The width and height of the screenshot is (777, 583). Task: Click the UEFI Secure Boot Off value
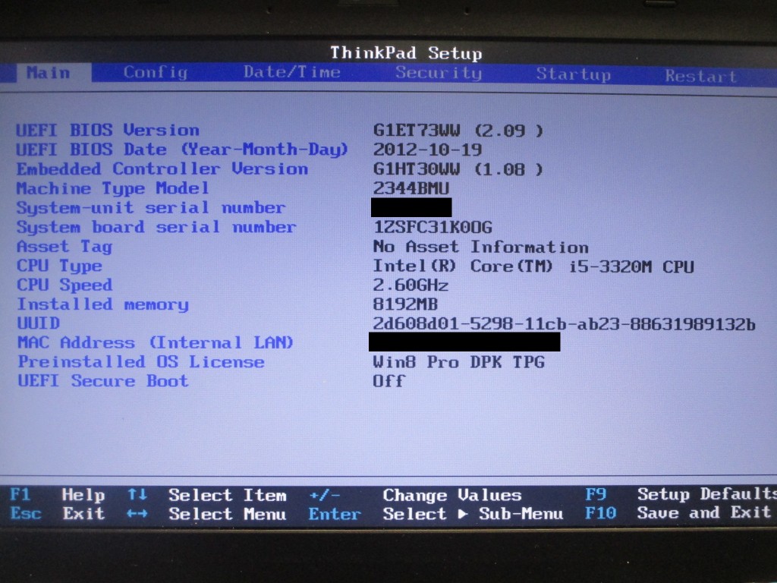tap(388, 381)
